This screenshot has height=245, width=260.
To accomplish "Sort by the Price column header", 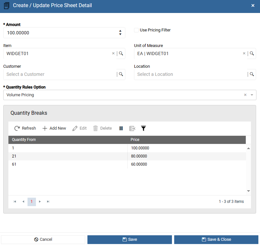I will (187, 140).
